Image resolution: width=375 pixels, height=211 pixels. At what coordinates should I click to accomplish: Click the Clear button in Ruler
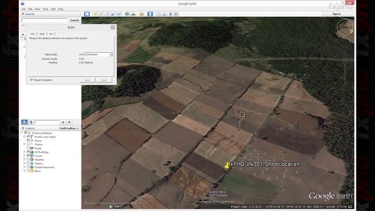coord(104,80)
